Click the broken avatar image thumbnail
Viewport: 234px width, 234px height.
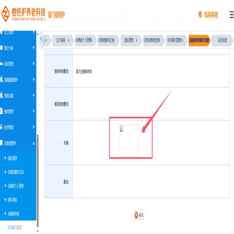click(129, 141)
